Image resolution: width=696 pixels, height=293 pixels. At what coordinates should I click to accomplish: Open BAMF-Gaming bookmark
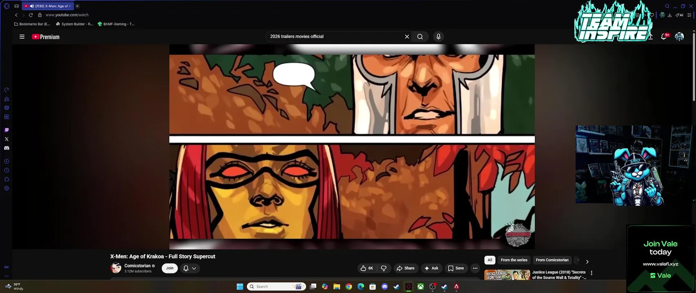[x=116, y=24]
